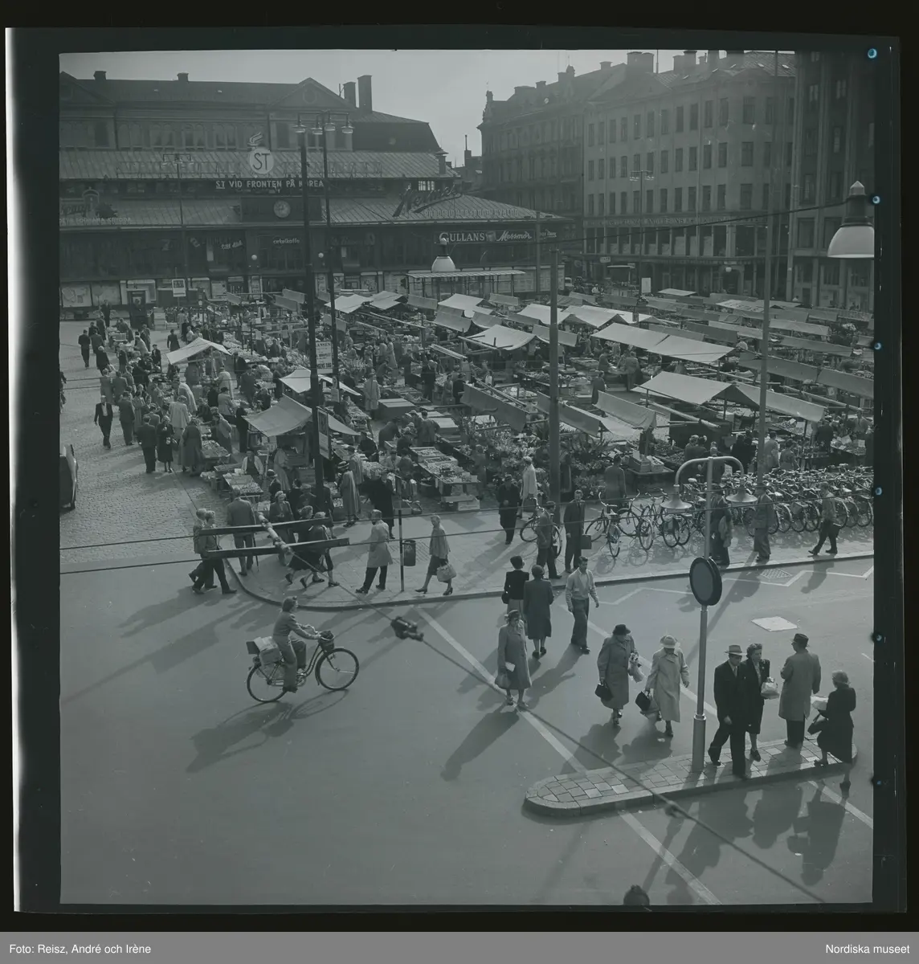919x964 pixels.
Task: Click the clock on the market hall facade
Action: pyautogui.click(x=281, y=209)
